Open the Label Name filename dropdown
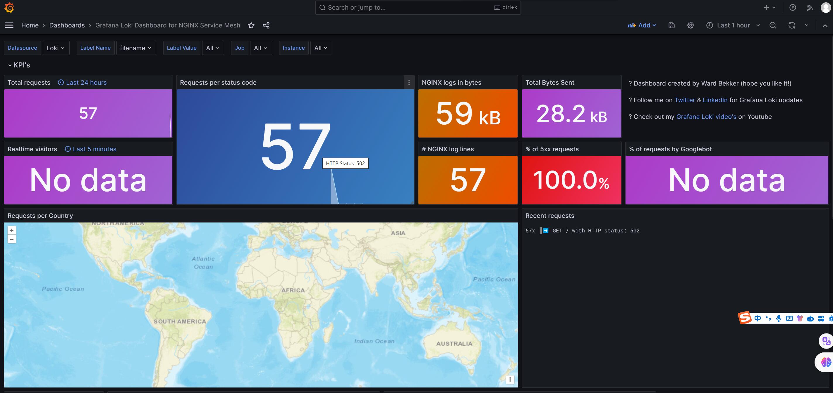This screenshot has width=833, height=393. click(135, 48)
